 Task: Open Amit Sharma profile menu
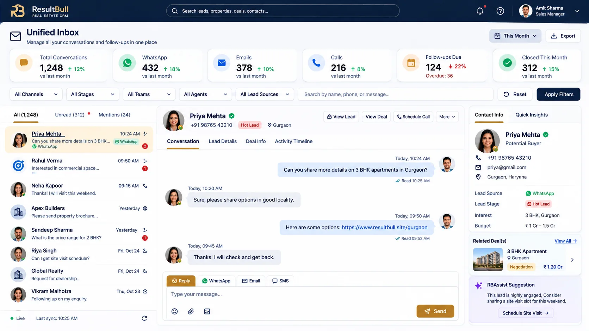549,11
